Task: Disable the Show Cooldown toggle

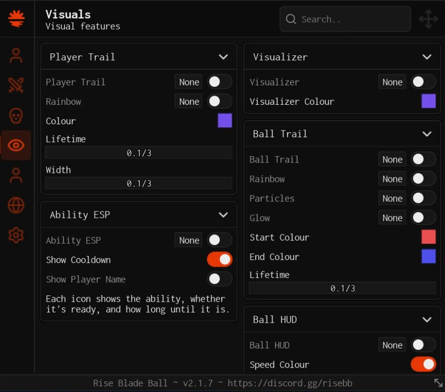Action: click(220, 259)
